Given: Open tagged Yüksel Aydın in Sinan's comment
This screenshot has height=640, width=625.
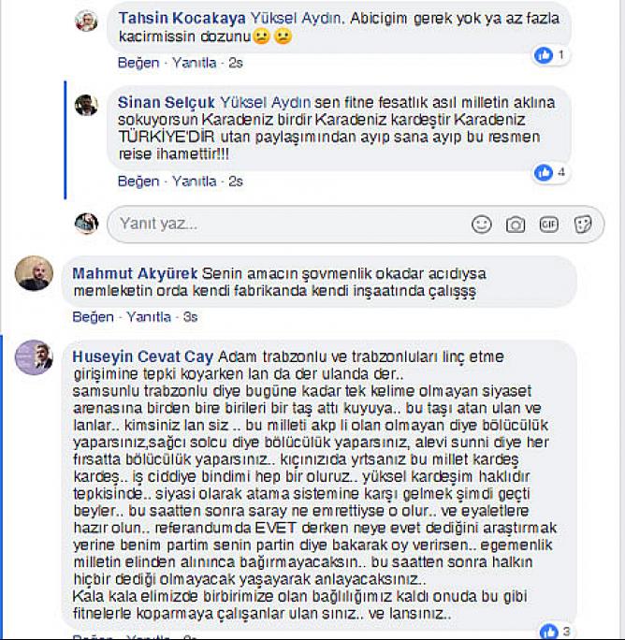Looking at the screenshot, I should click(266, 102).
